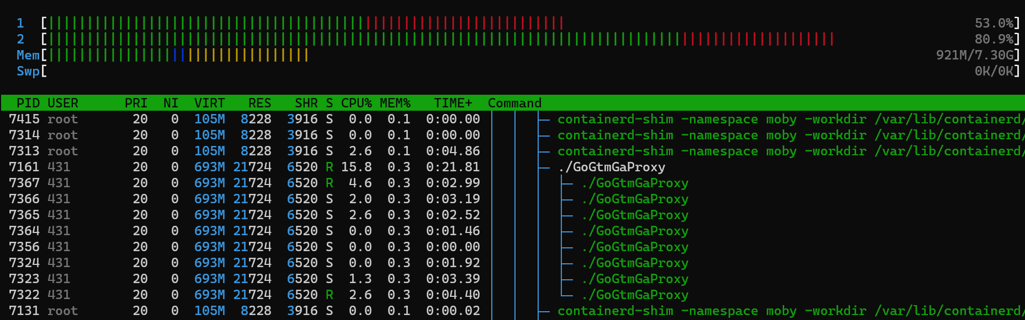
Task: Click containerd-shim command in PID 7313 row
Action: coord(790,151)
